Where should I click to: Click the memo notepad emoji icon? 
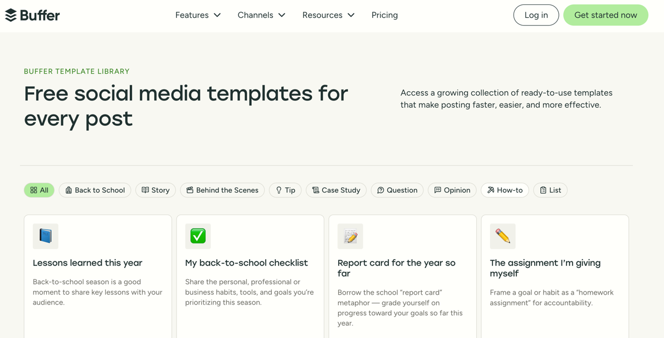(x=350, y=236)
